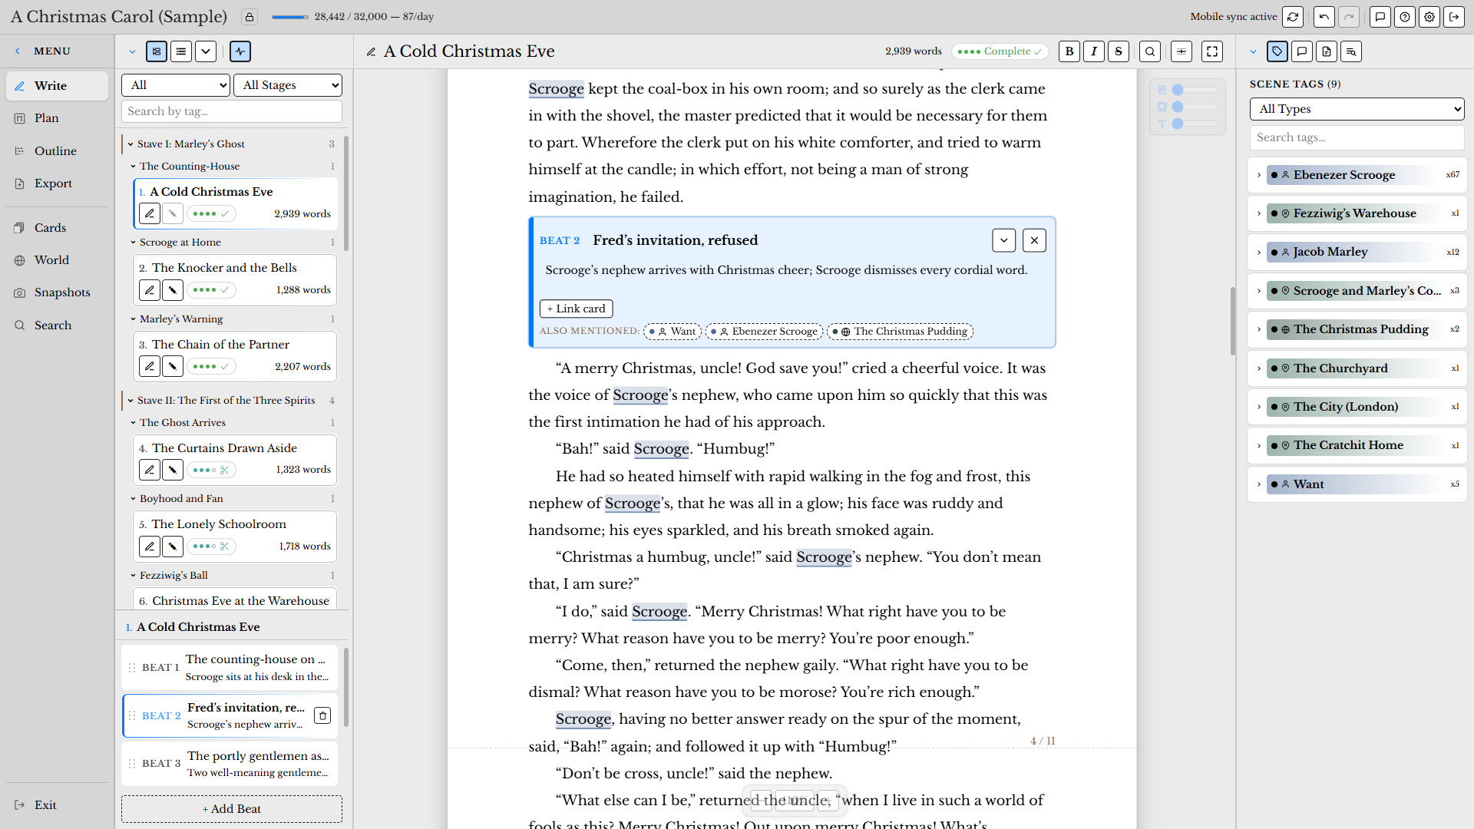1474x829 pixels.
Task: Collapse the Beat 2 card with chevron
Action: [x=1004, y=240]
